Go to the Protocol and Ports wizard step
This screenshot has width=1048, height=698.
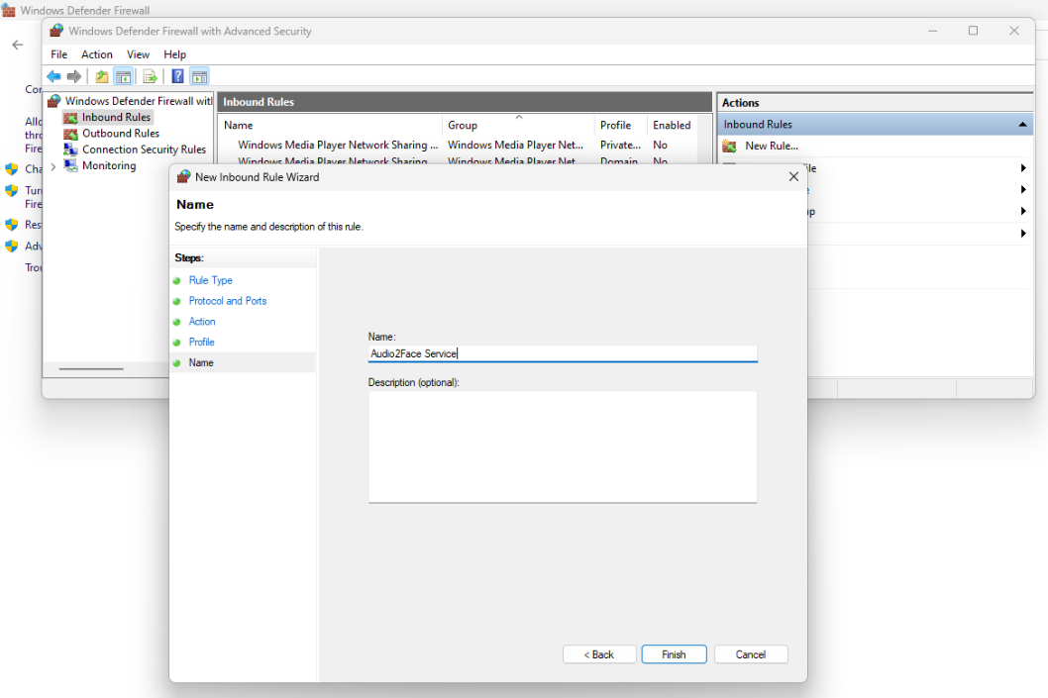[x=228, y=301]
